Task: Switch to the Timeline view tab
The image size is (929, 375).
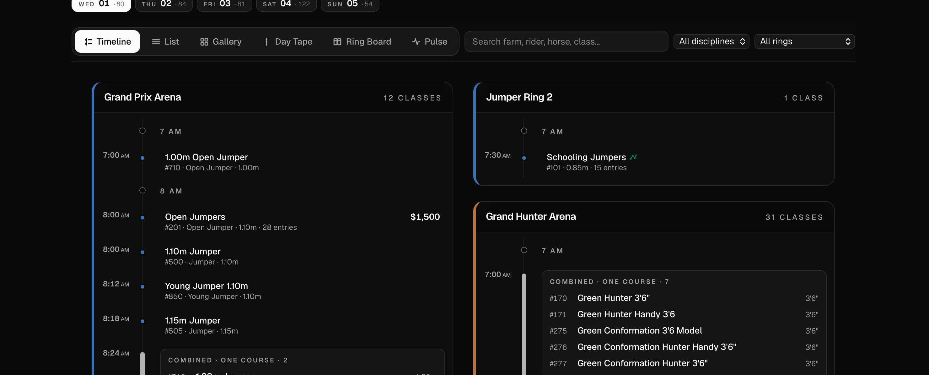Action: point(107,41)
